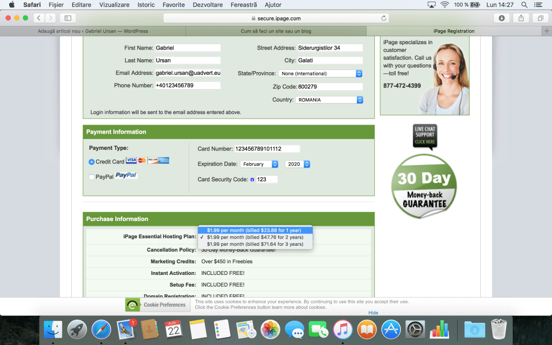Hide the cookie notice
This screenshot has height=345, width=552.
373,313
